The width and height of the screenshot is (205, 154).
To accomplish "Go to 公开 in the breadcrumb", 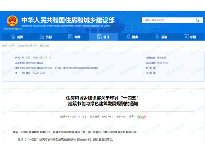I will pos(12,46).
